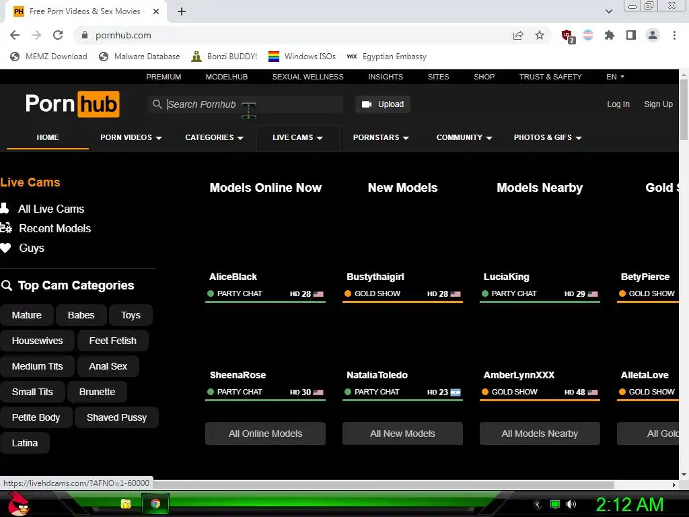Screen dimensions: 689x517
Task: Reload the current page
Action: (58, 35)
